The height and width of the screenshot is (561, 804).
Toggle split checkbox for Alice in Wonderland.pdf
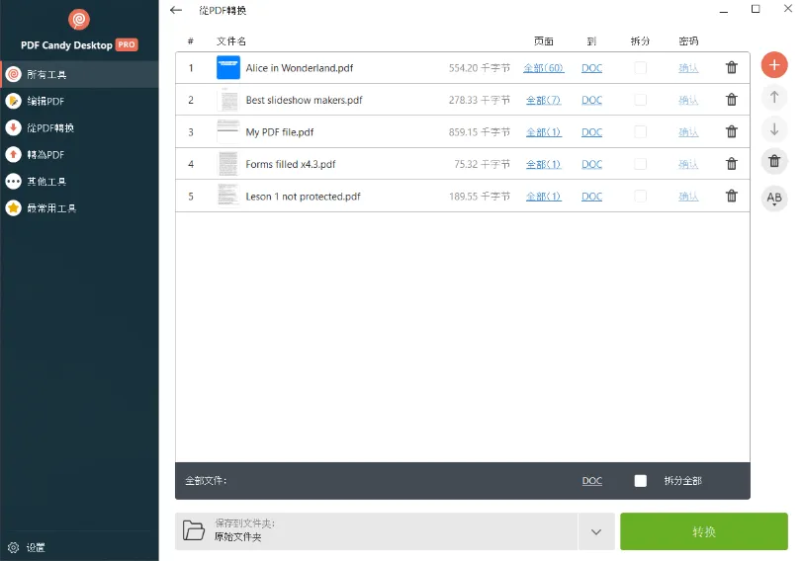(x=641, y=67)
